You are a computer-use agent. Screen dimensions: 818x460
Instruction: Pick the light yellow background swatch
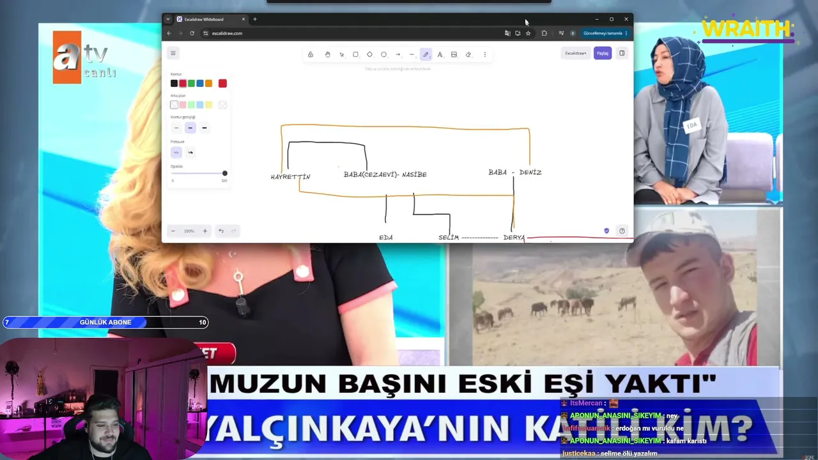tap(208, 105)
